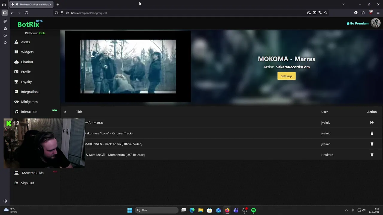Click the User column header

point(325,112)
